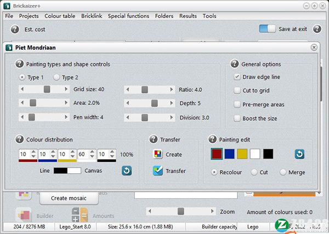The image size is (329, 234).
Task: Click Depth slider left arrow
Action: [127, 103]
